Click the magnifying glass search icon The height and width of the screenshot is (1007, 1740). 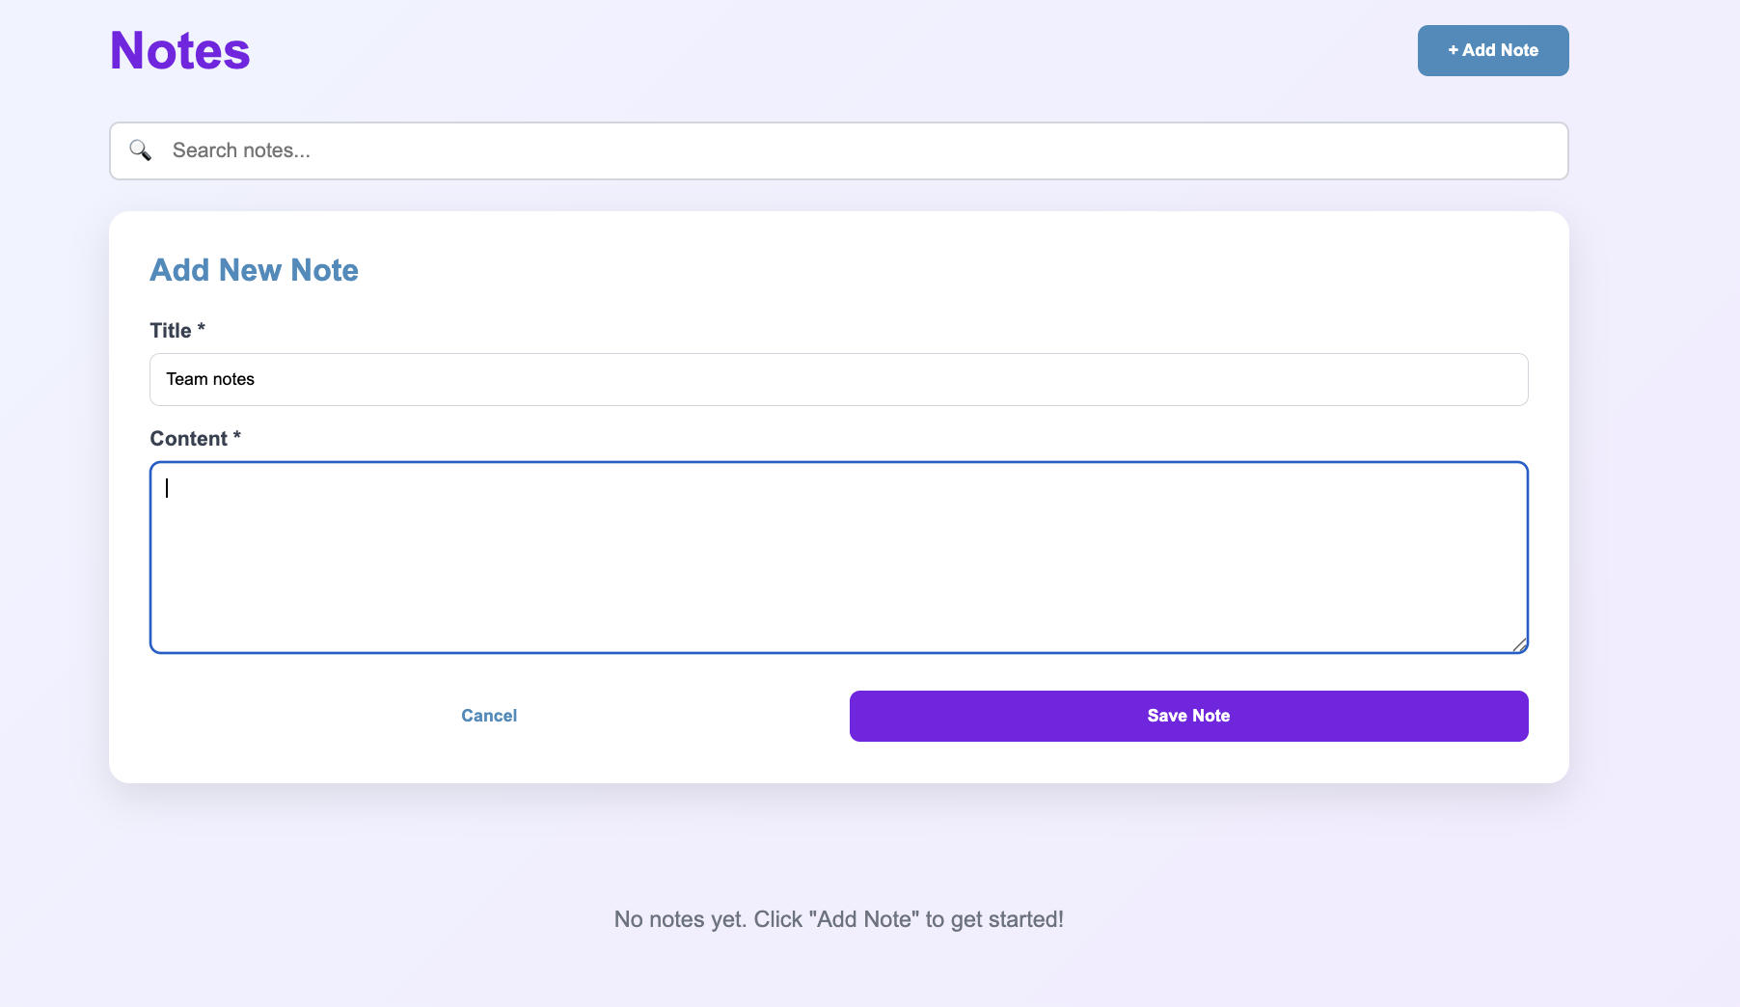tap(141, 150)
